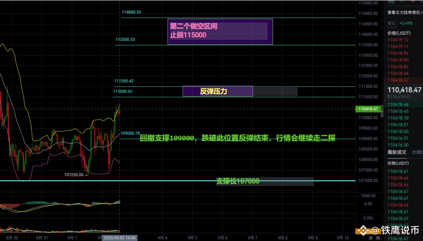The image size is (423, 241).
Task: Select the 第二个做空区间 止损115000 annotation box
Action: [220, 32]
